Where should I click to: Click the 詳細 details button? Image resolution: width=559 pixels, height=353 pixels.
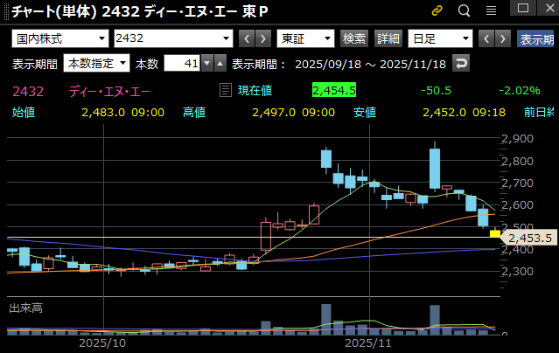click(x=388, y=38)
